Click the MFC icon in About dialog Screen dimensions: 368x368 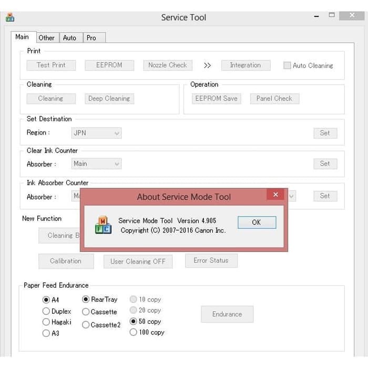103,225
